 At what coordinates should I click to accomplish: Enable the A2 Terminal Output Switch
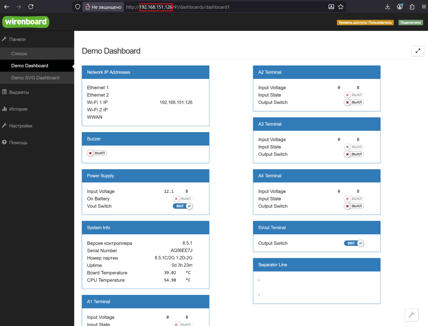(354, 102)
